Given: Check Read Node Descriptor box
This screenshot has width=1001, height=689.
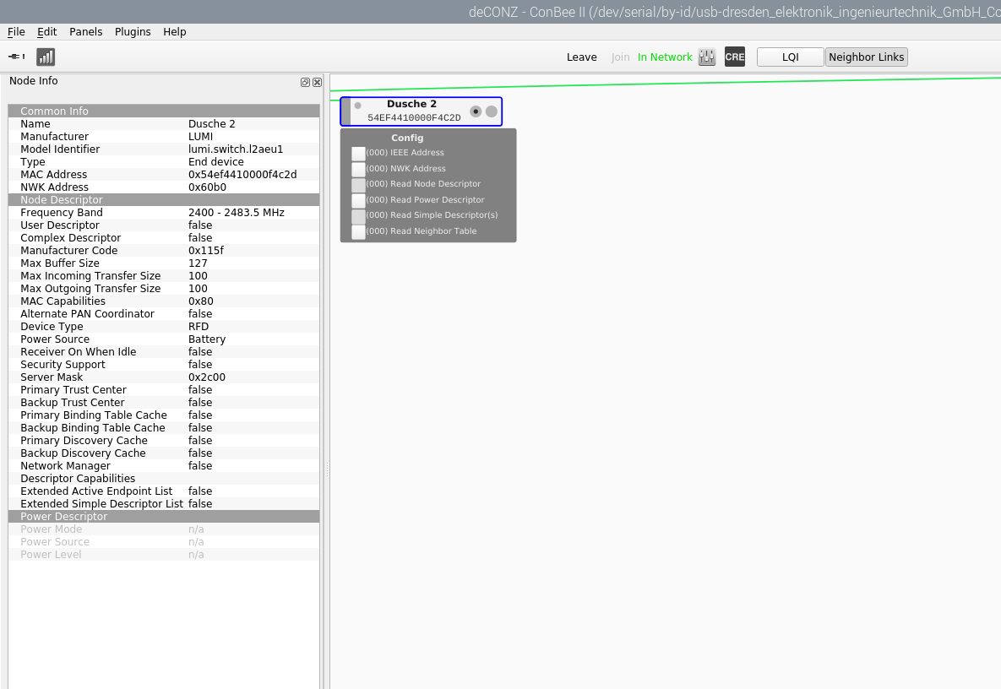Looking at the screenshot, I should (358, 185).
